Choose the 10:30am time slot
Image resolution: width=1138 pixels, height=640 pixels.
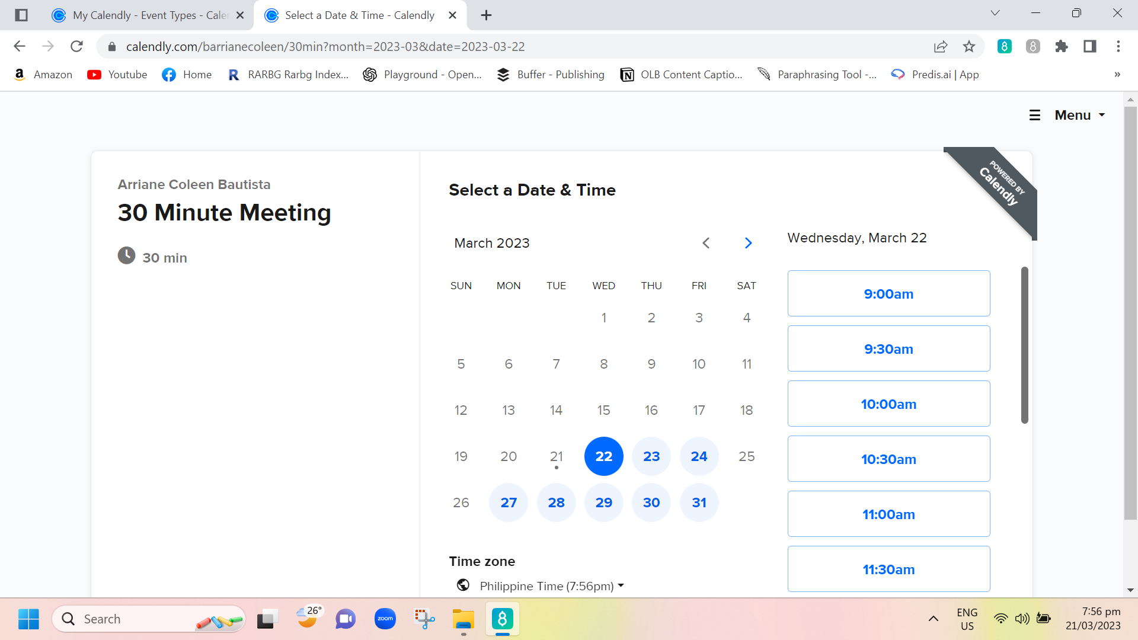(888, 459)
